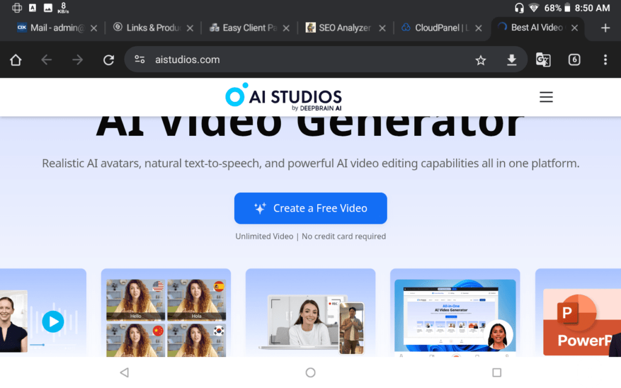Close the Easy Client Pa tab
This screenshot has height=388, width=621.
click(286, 28)
